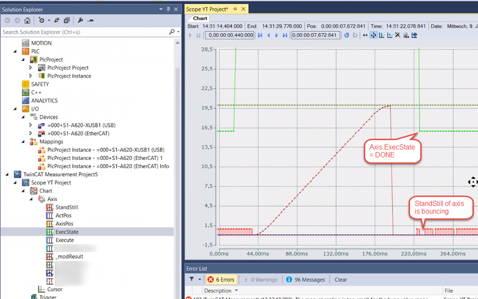Collapse the PLC node
Screen dimensions: 478x299
15,51
